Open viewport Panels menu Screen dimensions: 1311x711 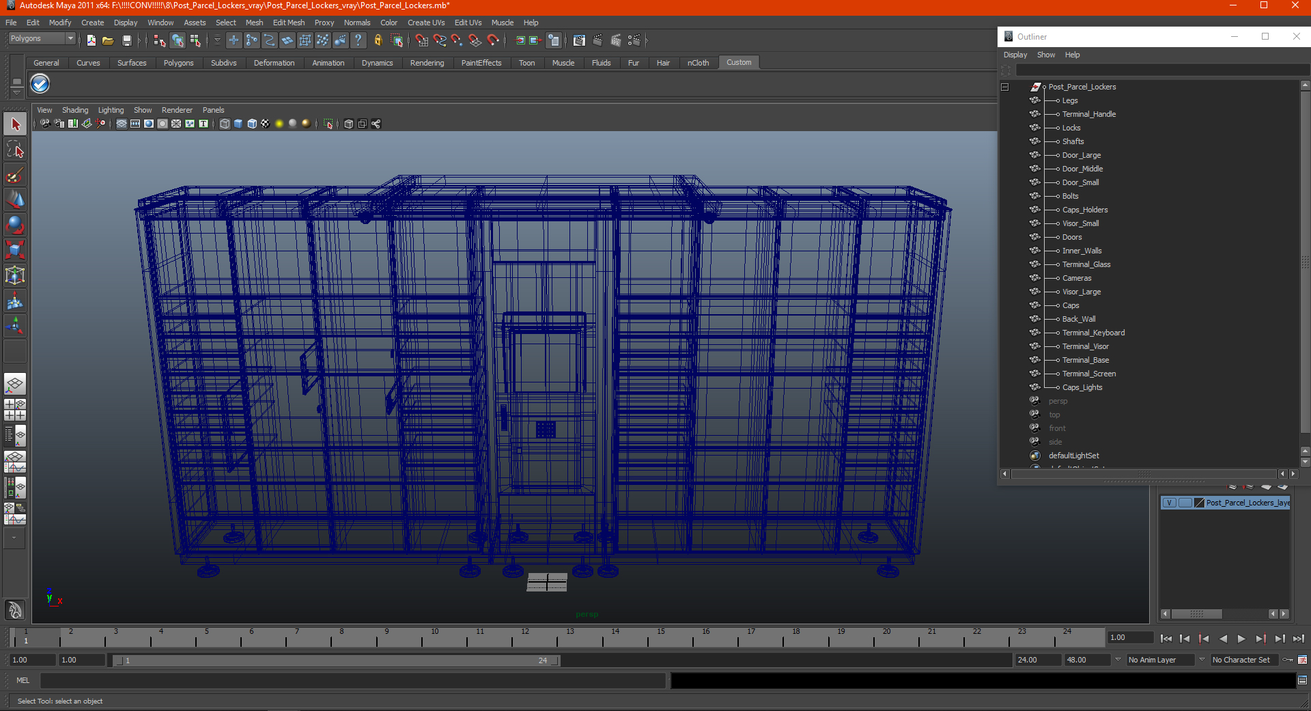tap(213, 110)
